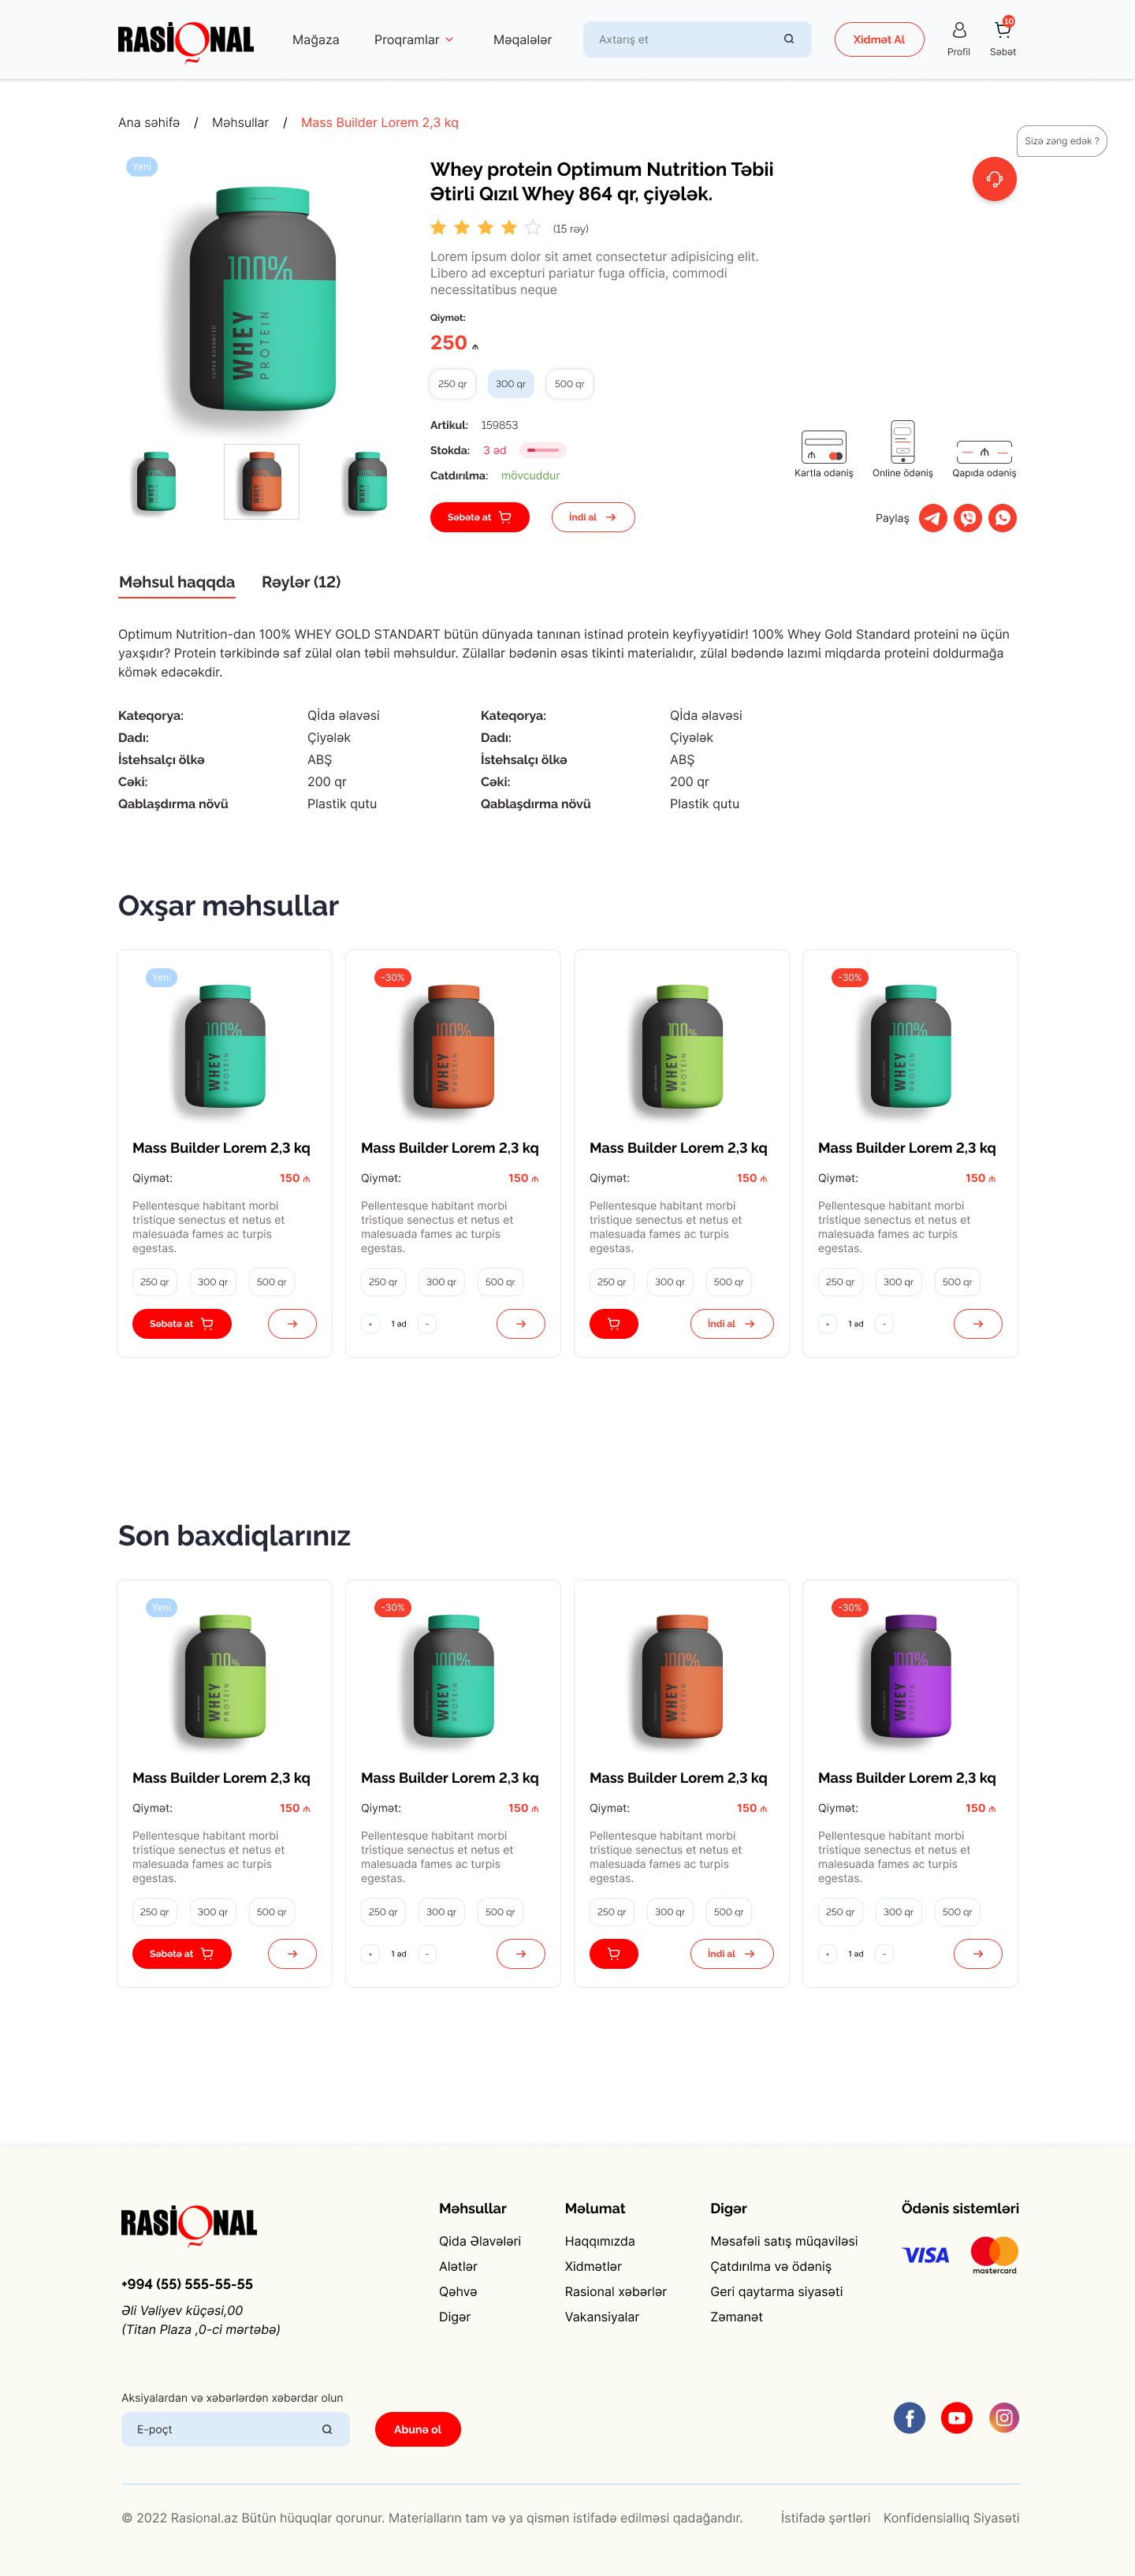Open the Facebook icon in footer

tap(909, 2418)
